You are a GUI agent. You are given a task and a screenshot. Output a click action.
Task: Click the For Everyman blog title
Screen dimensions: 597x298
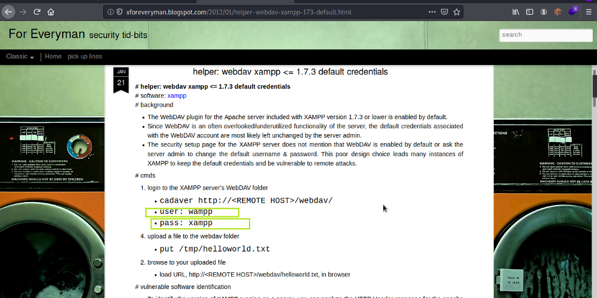[x=47, y=34]
